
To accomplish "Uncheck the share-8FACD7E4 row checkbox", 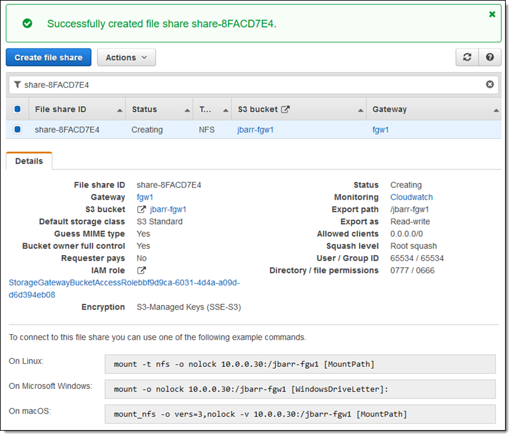I will 18,129.
